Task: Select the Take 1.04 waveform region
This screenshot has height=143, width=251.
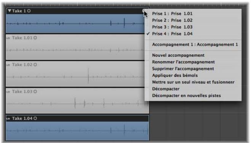Action: coord(77,131)
